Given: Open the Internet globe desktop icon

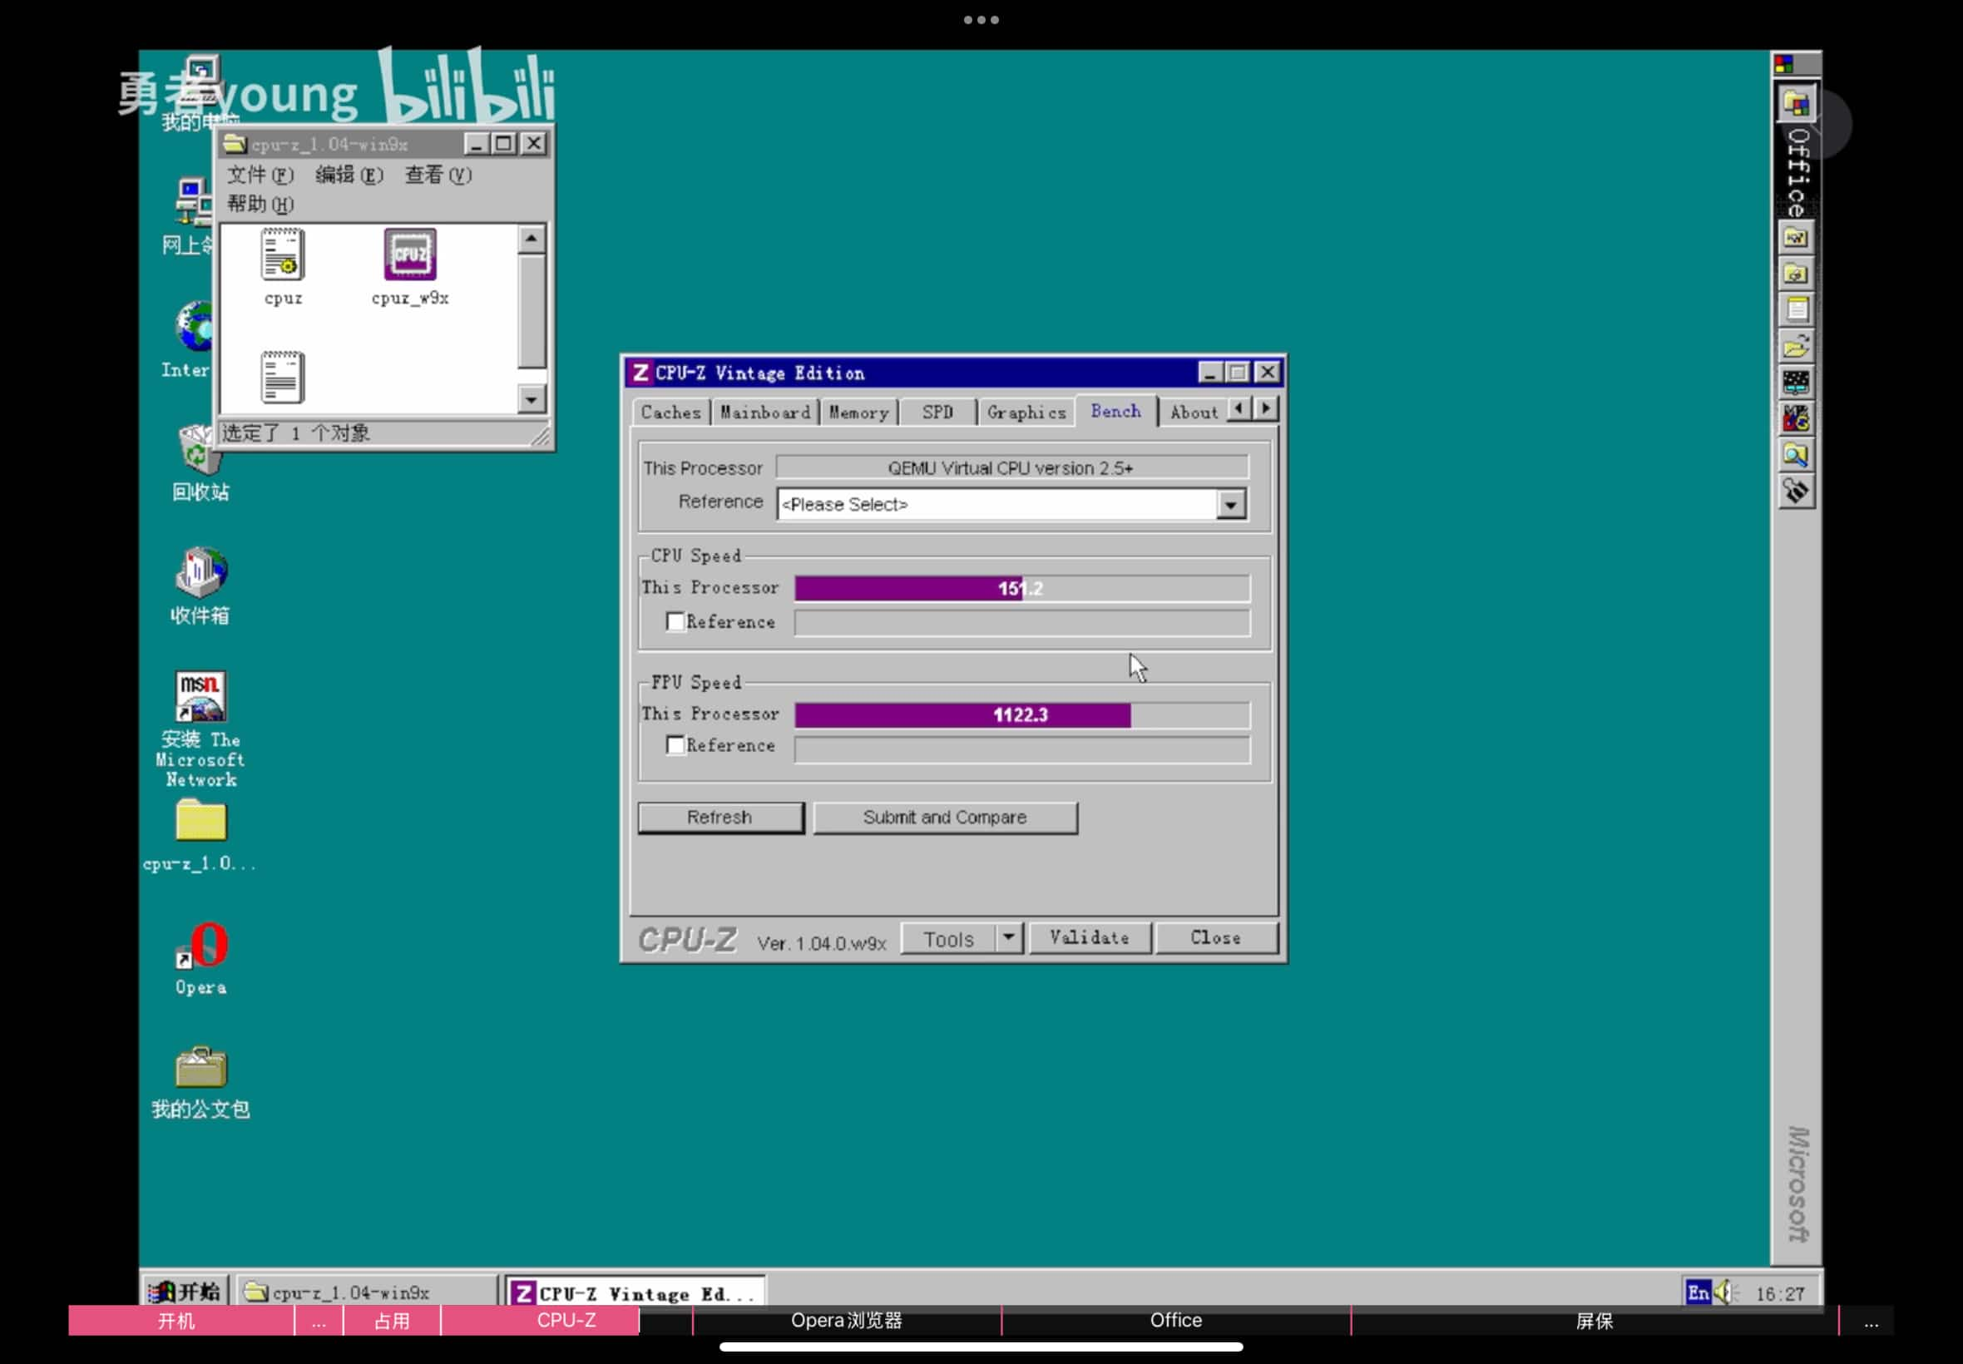Looking at the screenshot, I should click(195, 327).
